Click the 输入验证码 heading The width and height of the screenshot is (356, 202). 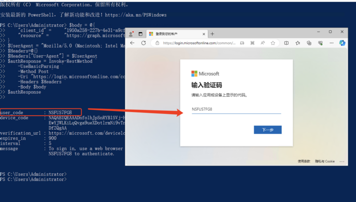pos(207,85)
